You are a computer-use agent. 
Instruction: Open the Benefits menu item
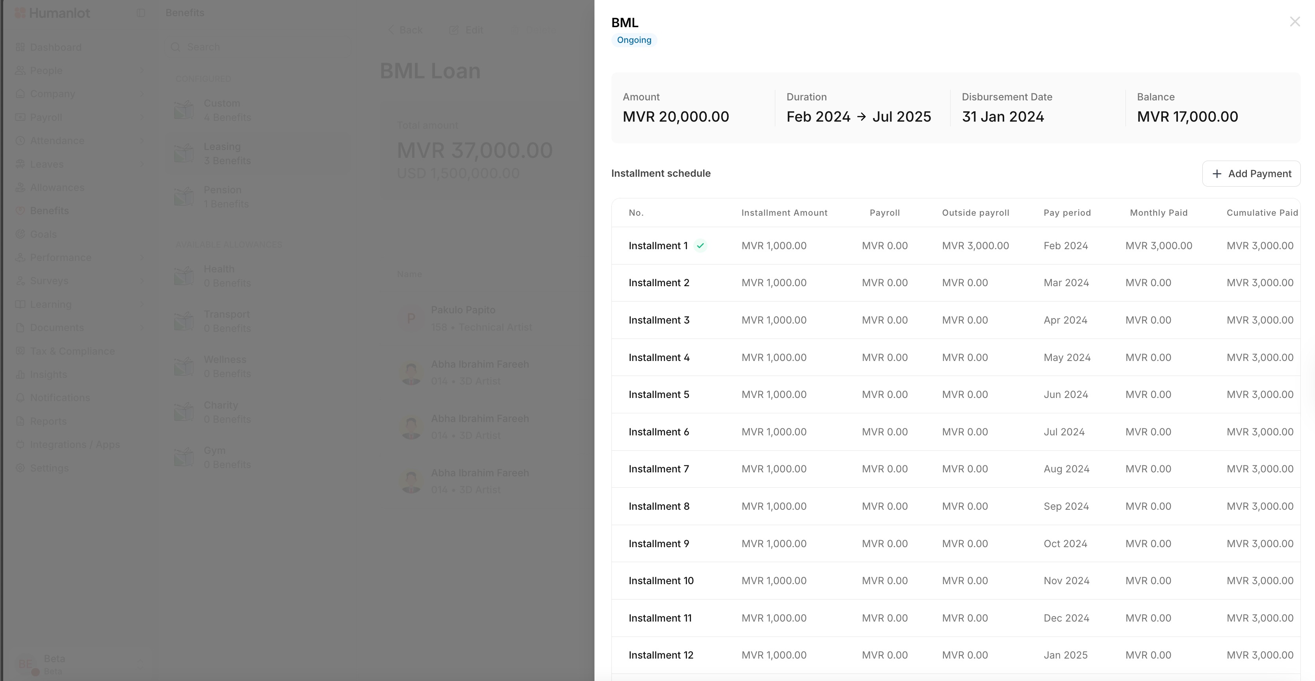tap(49, 211)
